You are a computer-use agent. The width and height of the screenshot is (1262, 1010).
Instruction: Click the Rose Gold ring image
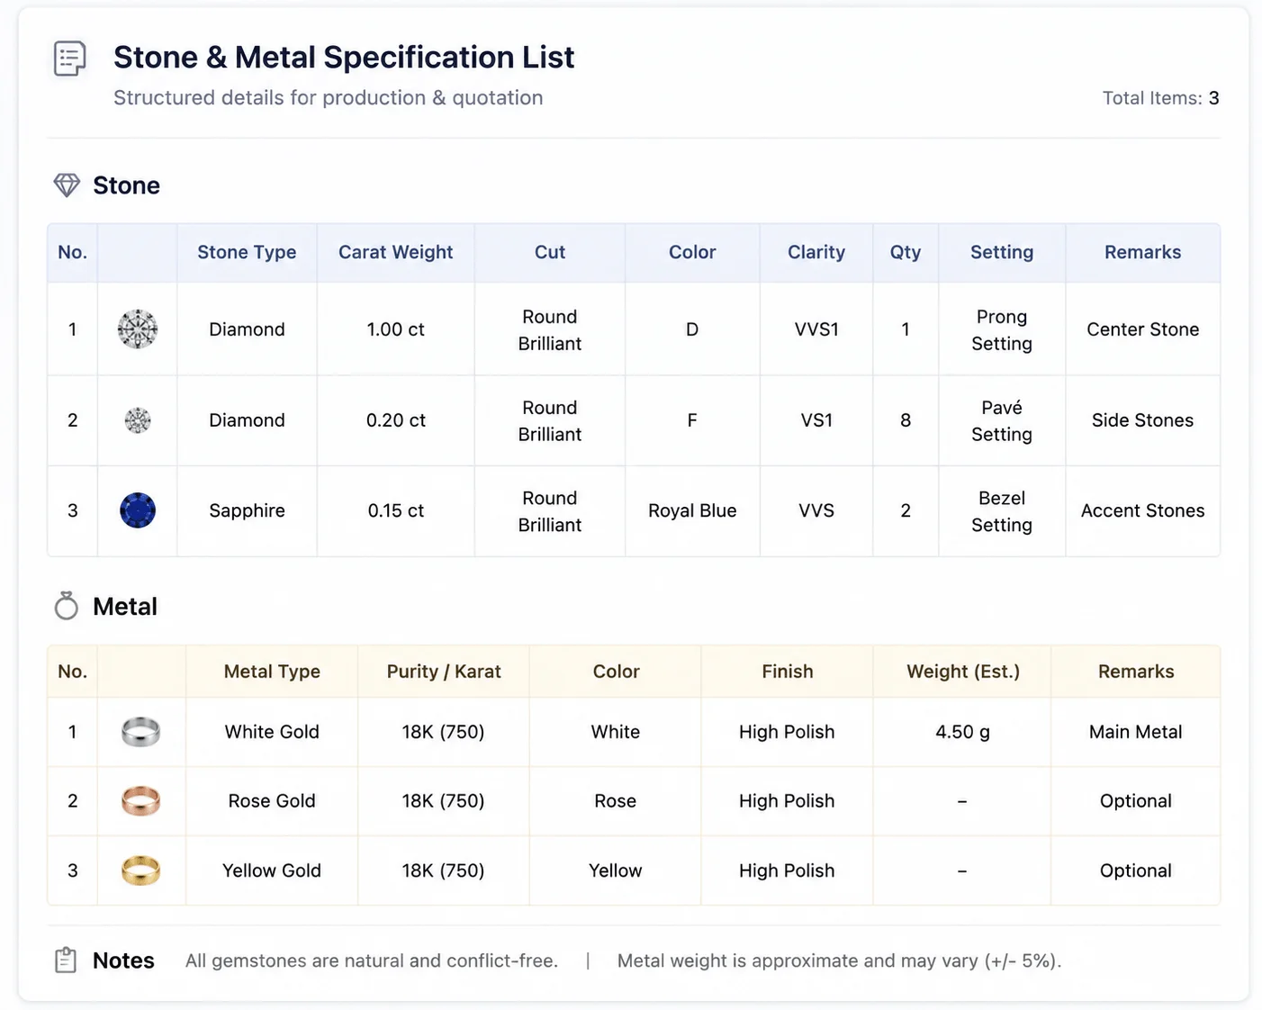[140, 801]
